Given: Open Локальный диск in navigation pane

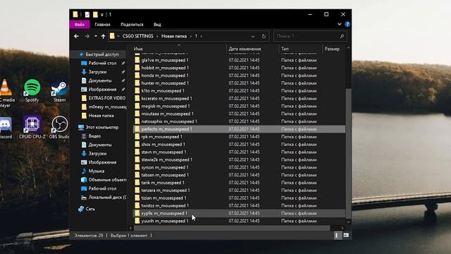Looking at the screenshot, I should click(x=104, y=198).
